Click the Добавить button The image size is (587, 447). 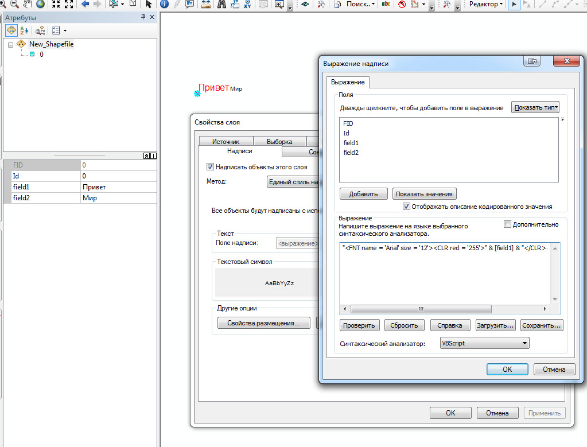(364, 194)
